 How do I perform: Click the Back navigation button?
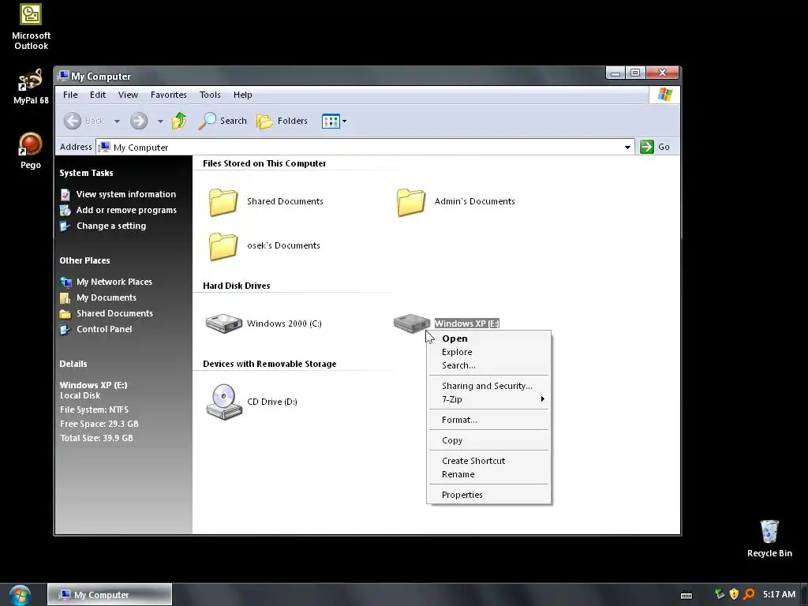(84, 121)
